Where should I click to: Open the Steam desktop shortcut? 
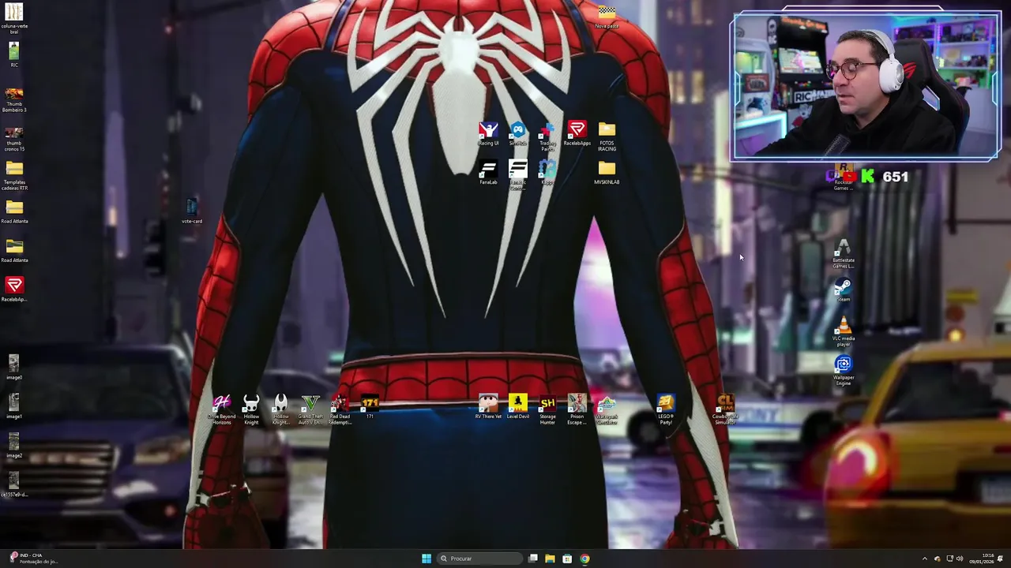pyautogui.click(x=844, y=290)
